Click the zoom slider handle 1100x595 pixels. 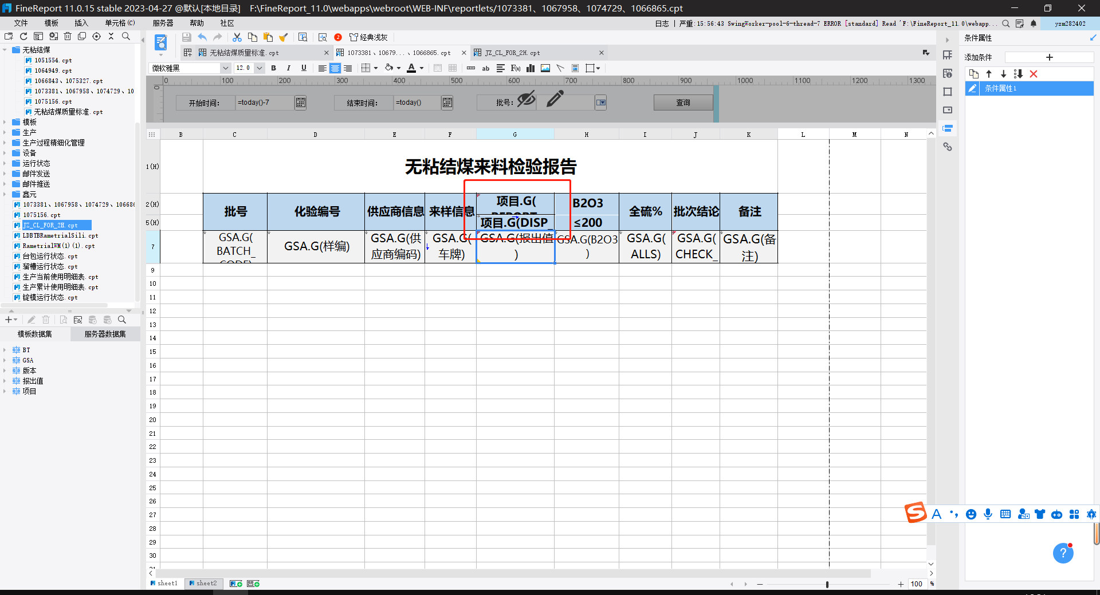coord(827,584)
